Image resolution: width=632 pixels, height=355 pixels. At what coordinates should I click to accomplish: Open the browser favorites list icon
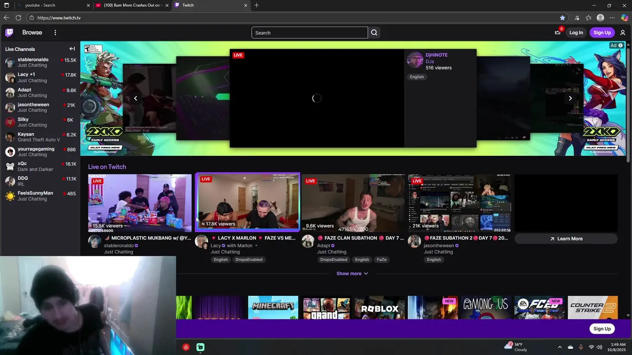click(589, 18)
